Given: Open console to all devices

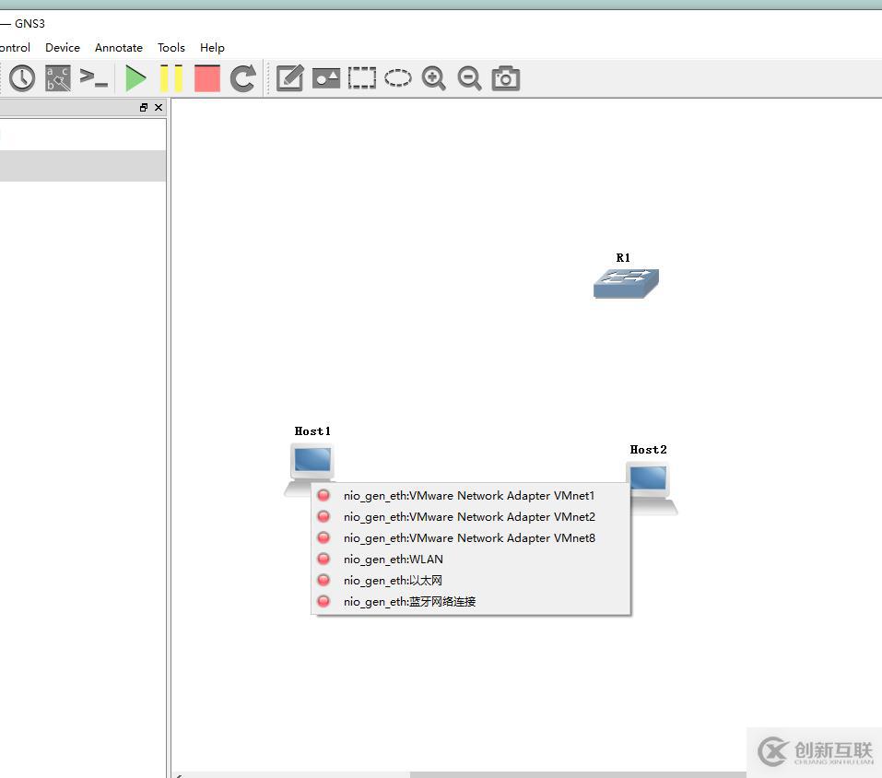Looking at the screenshot, I should point(93,78).
